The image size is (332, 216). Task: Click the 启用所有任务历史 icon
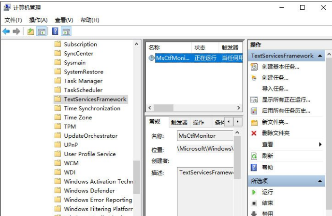(254, 111)
